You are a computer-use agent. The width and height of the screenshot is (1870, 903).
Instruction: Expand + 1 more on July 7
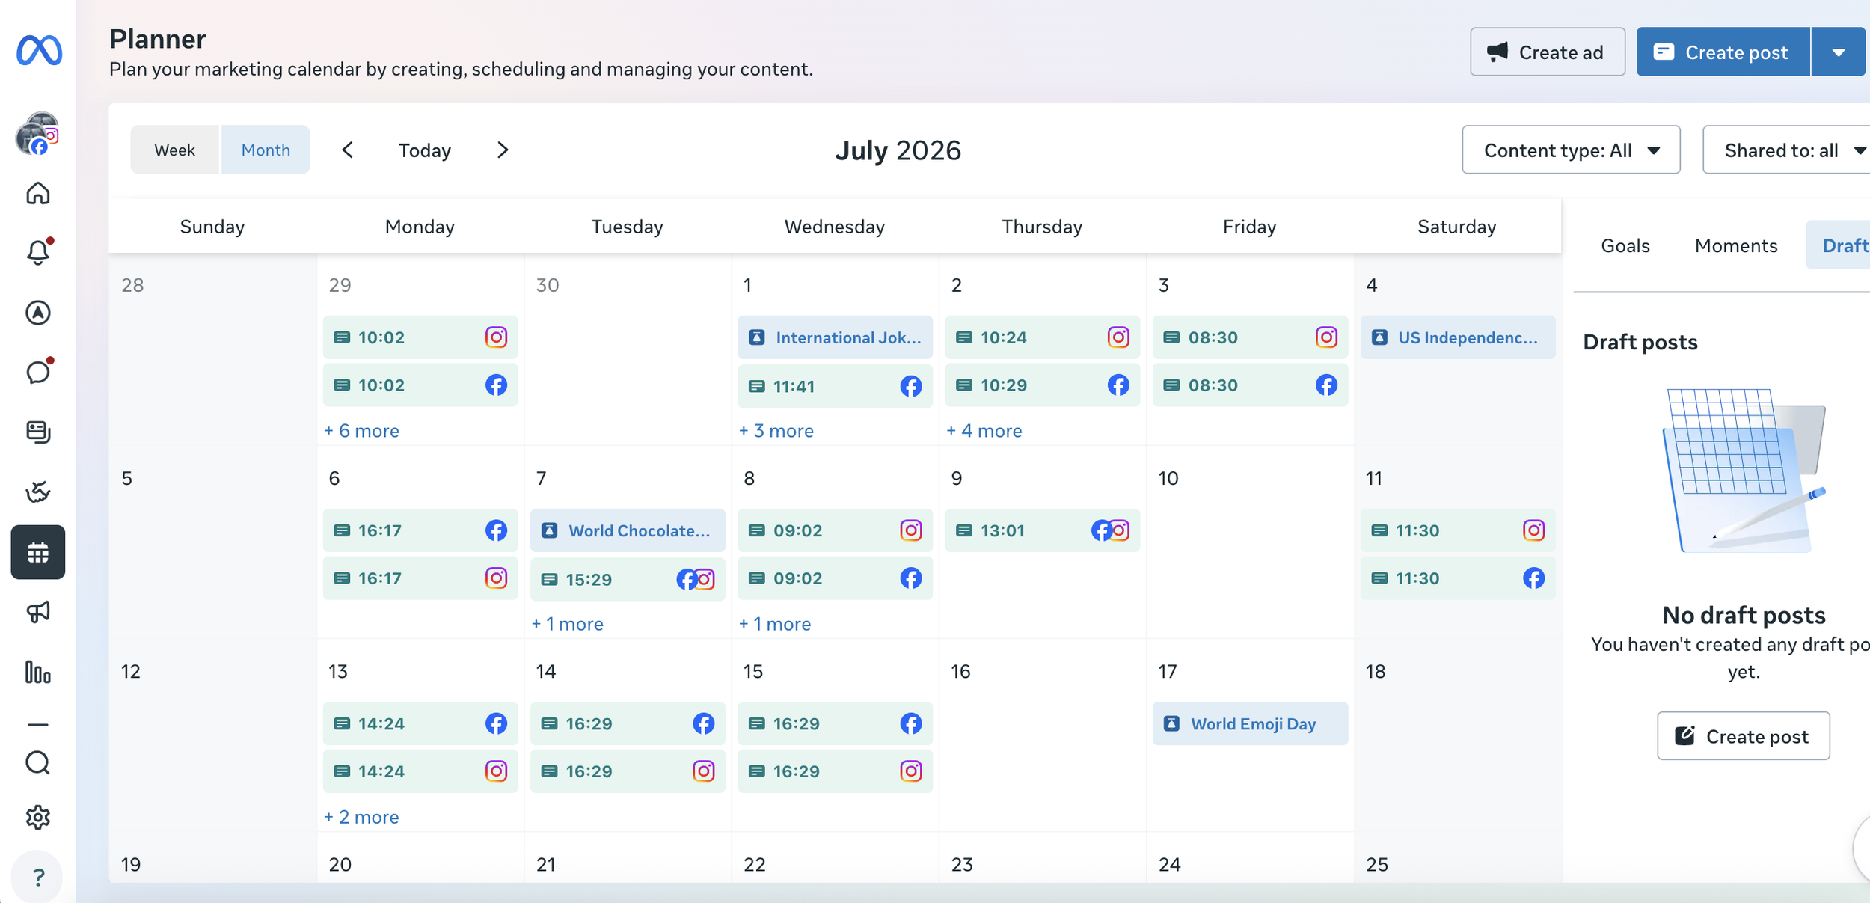point(568,623)
